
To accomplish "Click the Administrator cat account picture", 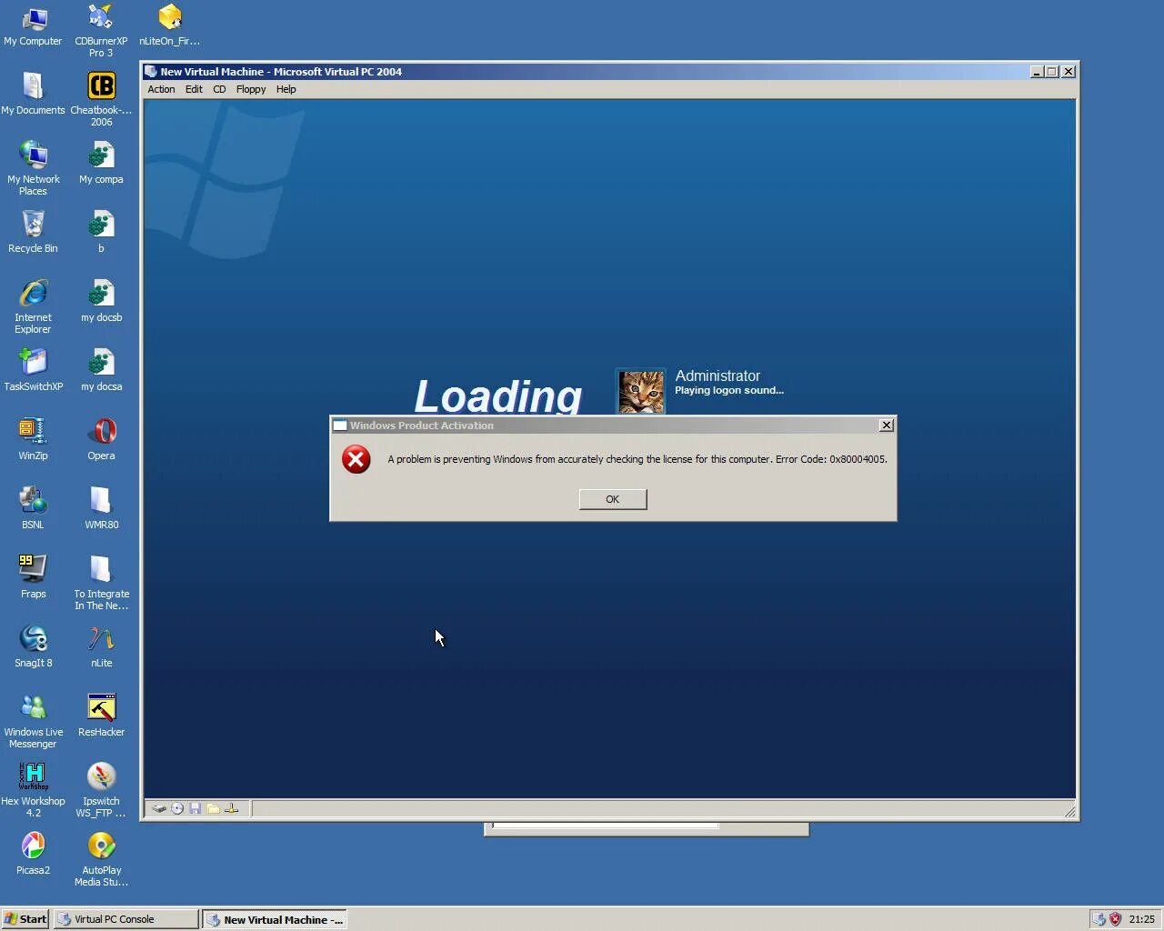I will coord(641,392).
